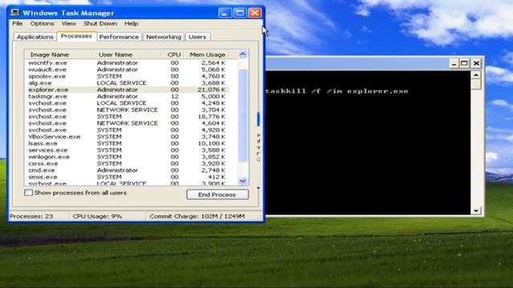Click command prompt scroll up arrow

pyautogui.click(x=475, y=75)
